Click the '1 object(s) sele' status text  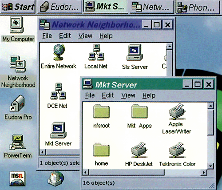pyautogui.click(x=60, y=163)
